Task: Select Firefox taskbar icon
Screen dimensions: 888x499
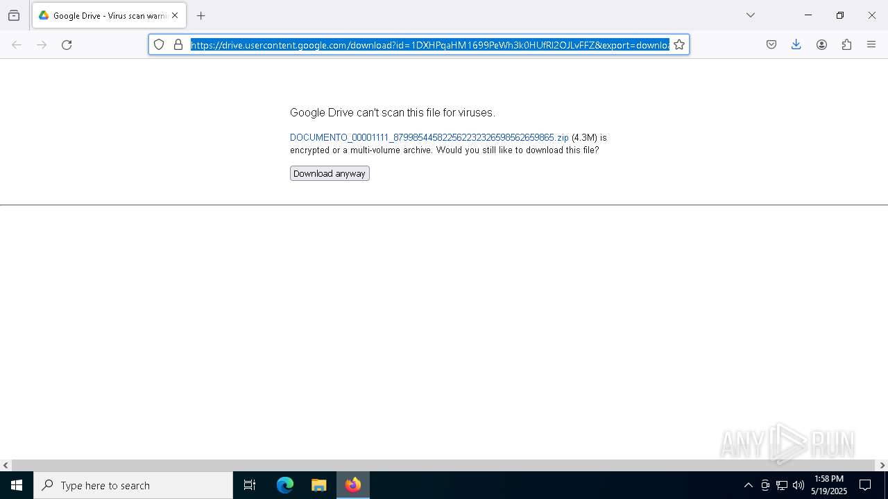Action: point(353,485)
